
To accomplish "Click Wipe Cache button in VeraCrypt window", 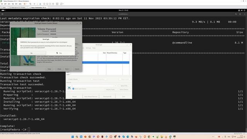I will click(125, 79).
